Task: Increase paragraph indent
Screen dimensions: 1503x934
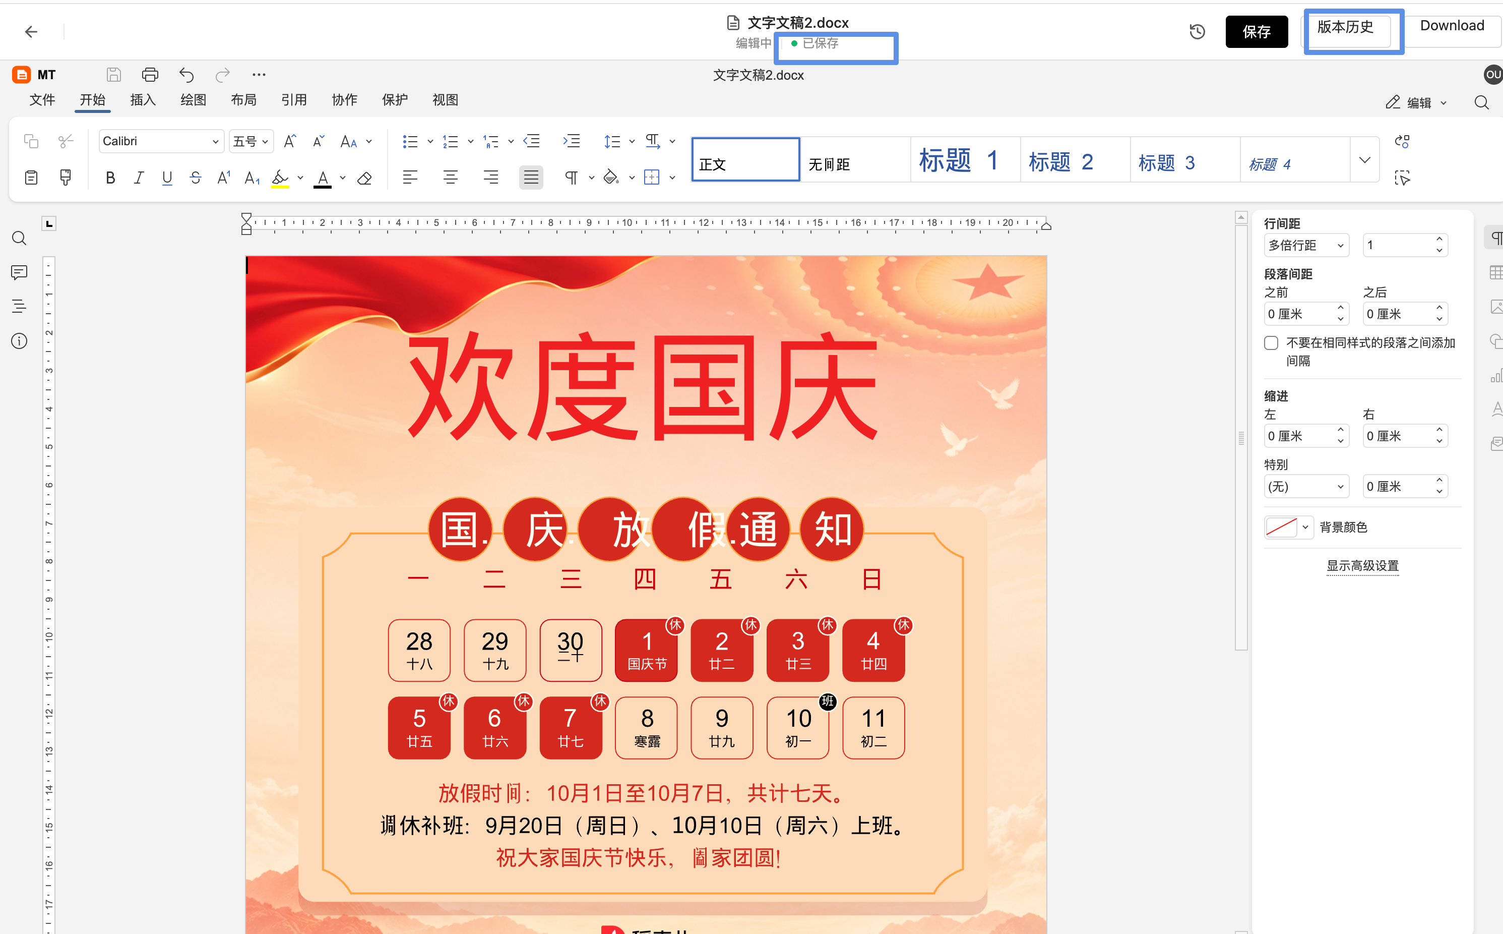Action: [572, 141]
